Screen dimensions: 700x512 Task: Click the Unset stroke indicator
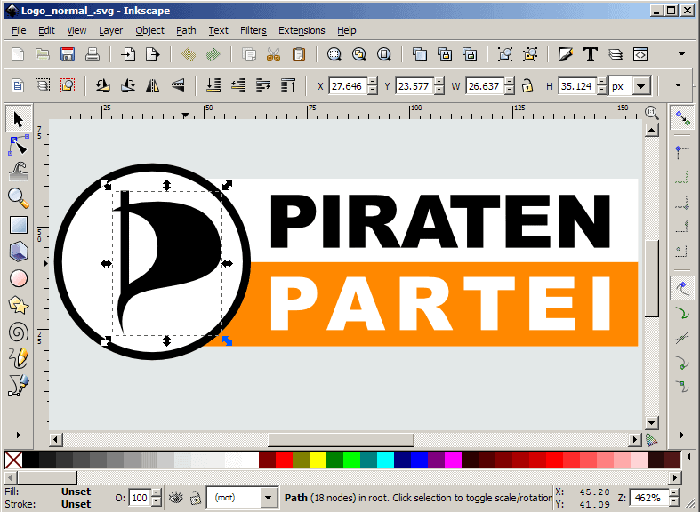pos(76,504)
